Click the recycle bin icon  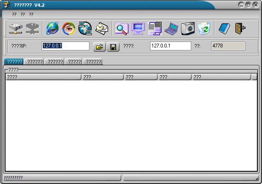[x=204, y=28]
